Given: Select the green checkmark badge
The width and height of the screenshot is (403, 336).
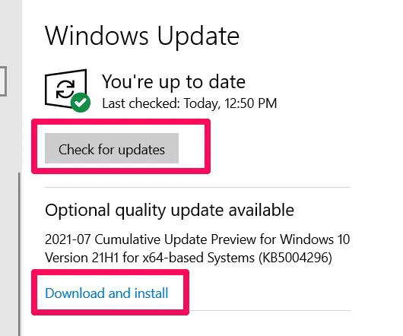Looking at the screenshot, I should (81, 103).
